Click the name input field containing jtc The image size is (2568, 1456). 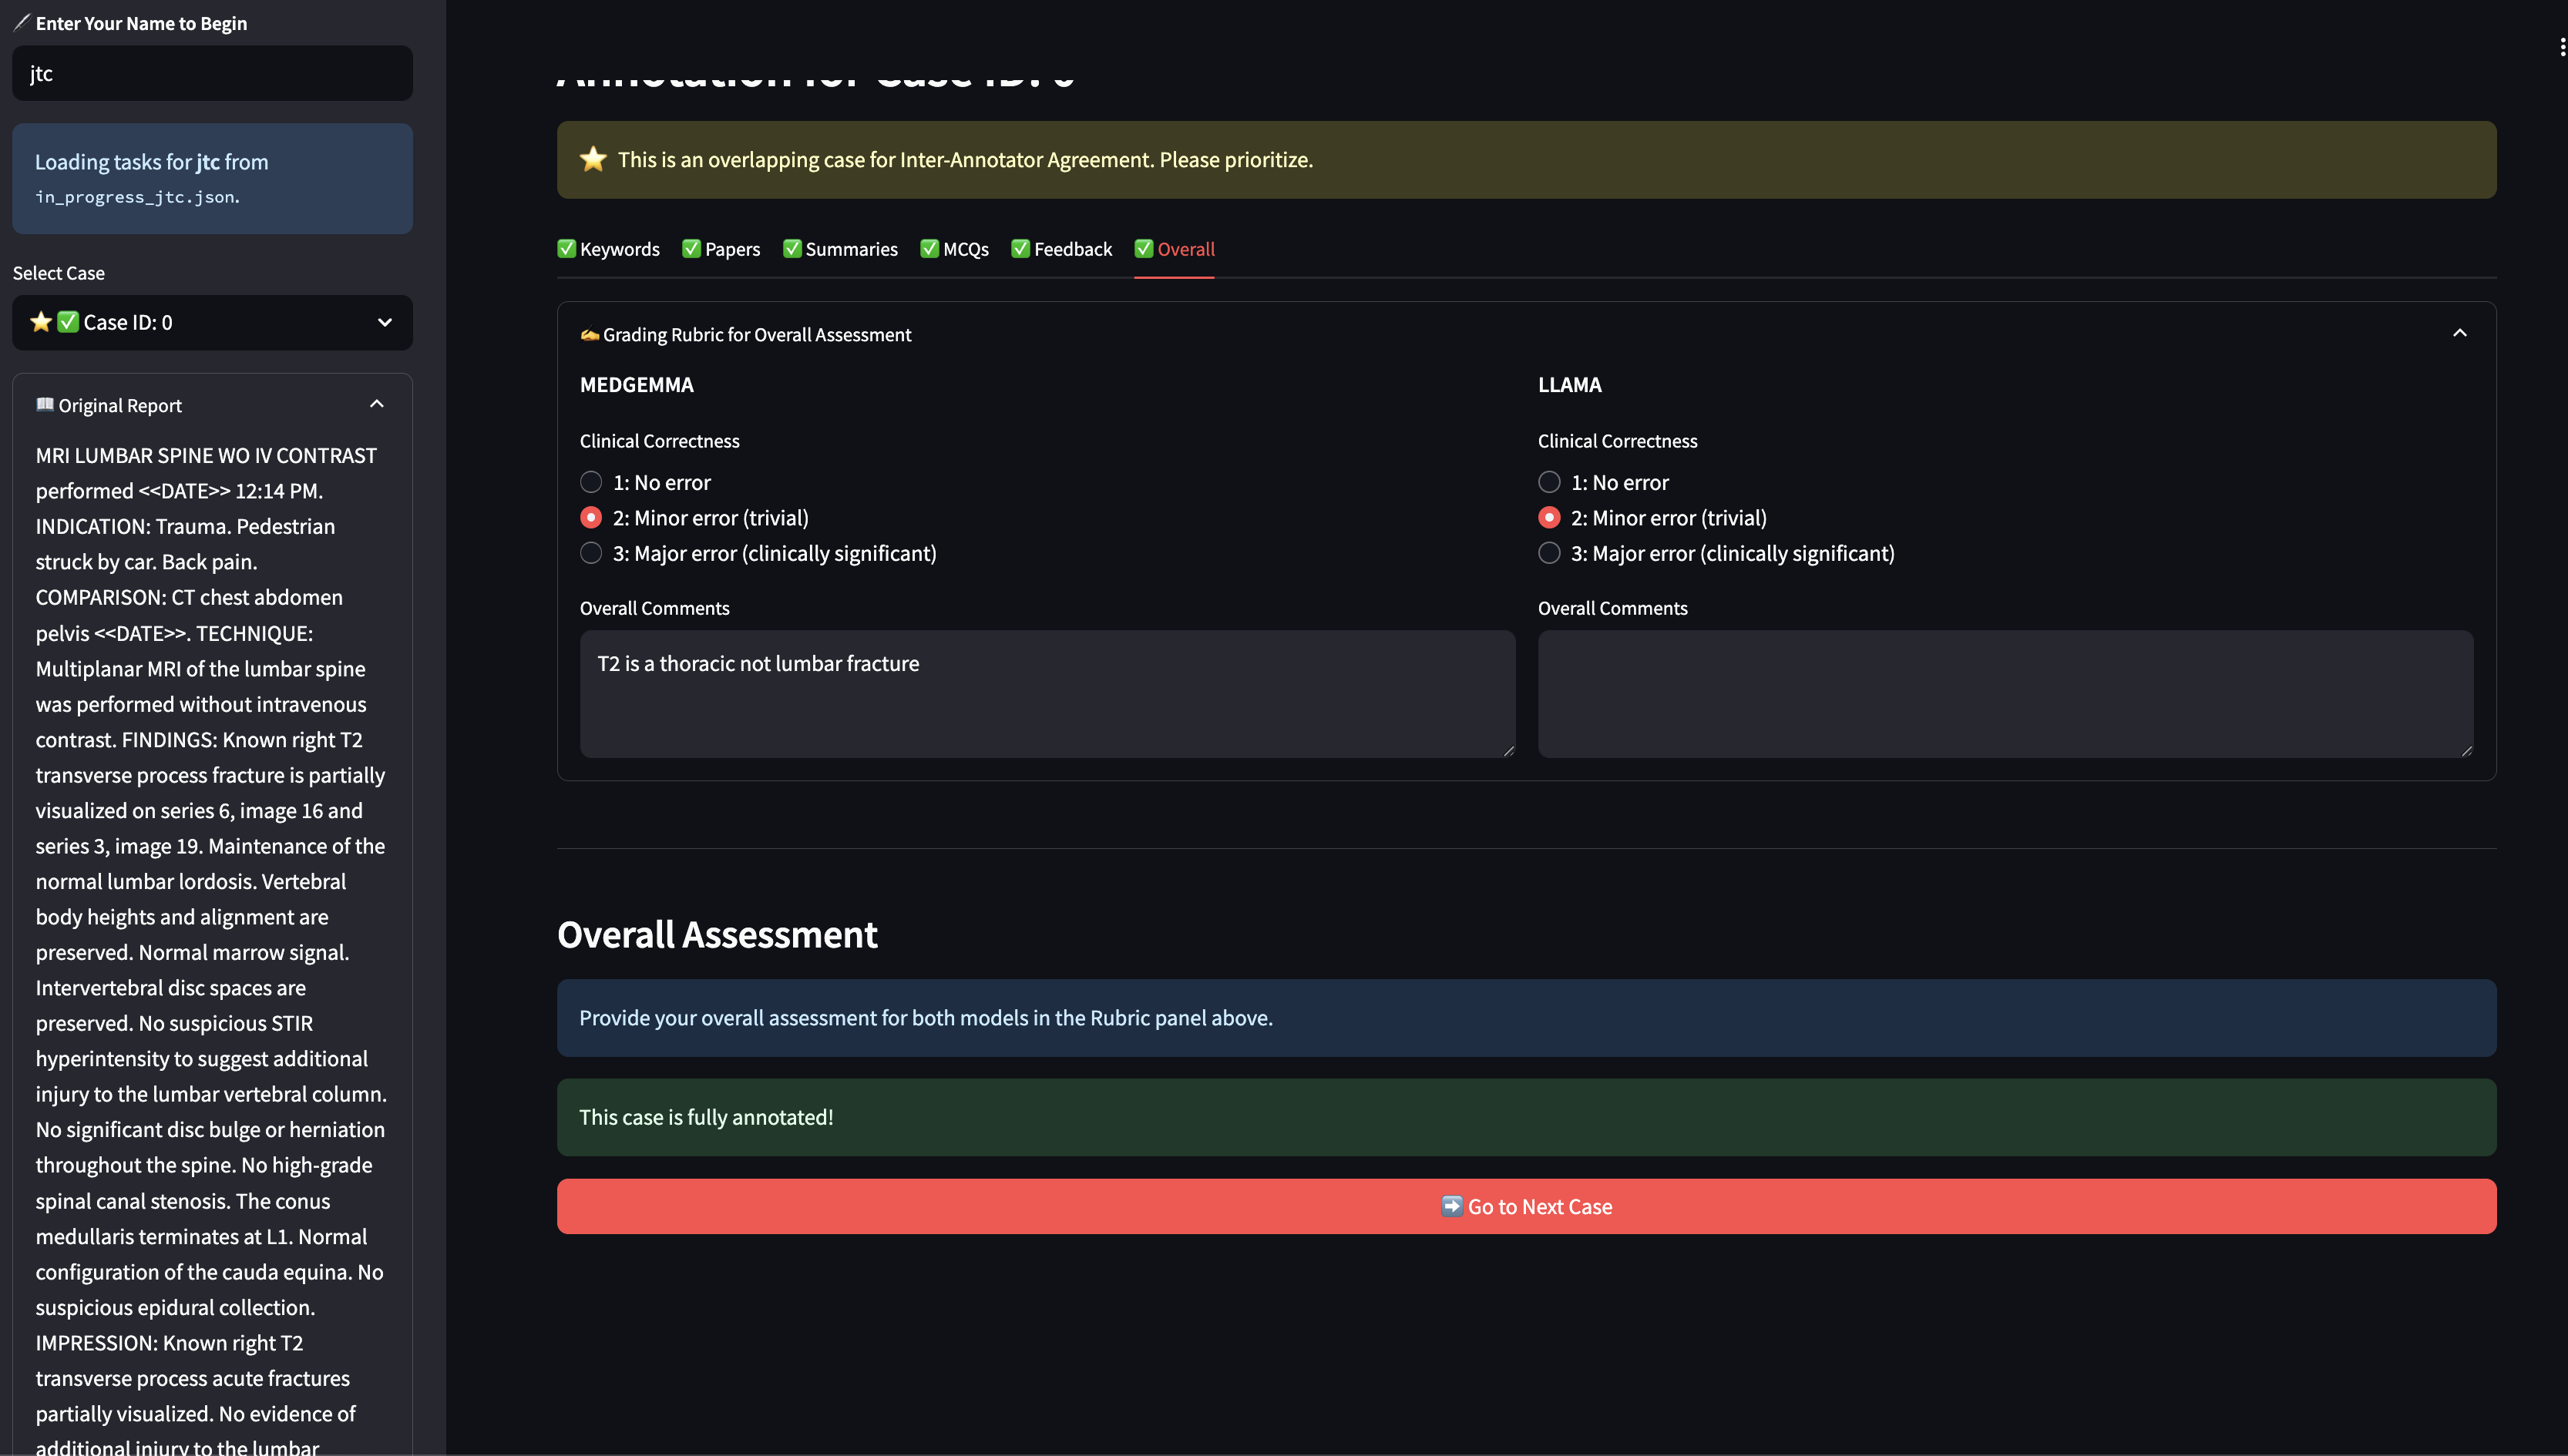click(x=212, y=73)
